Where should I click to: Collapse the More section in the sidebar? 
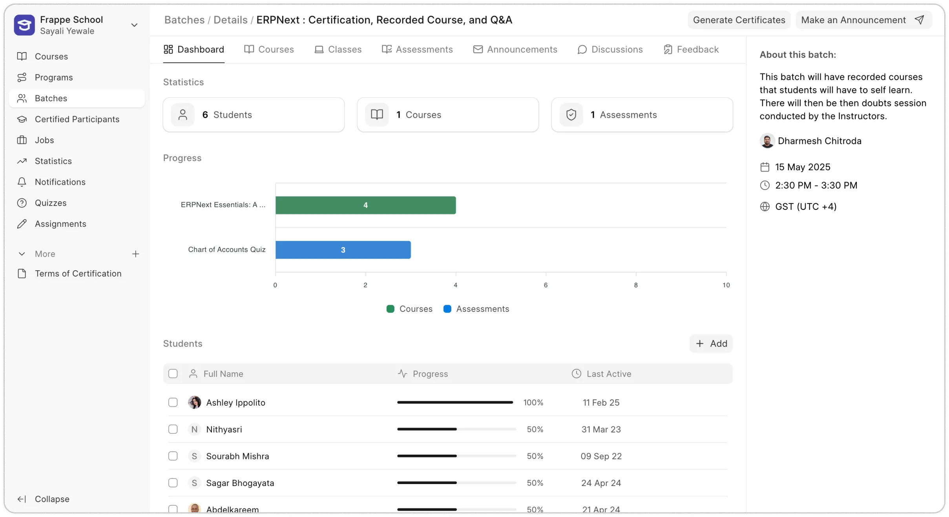[22, 254]
